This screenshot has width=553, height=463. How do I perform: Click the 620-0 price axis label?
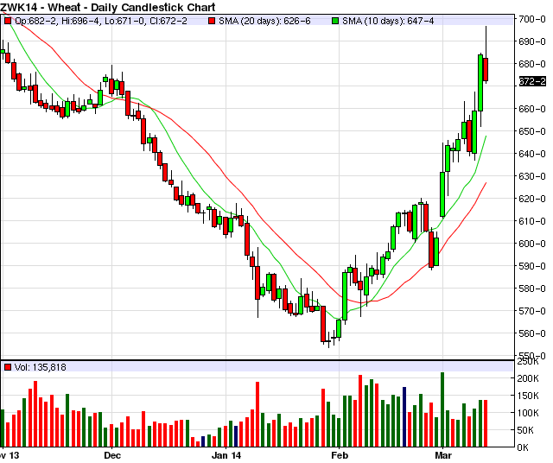click(x=532, y=199)
